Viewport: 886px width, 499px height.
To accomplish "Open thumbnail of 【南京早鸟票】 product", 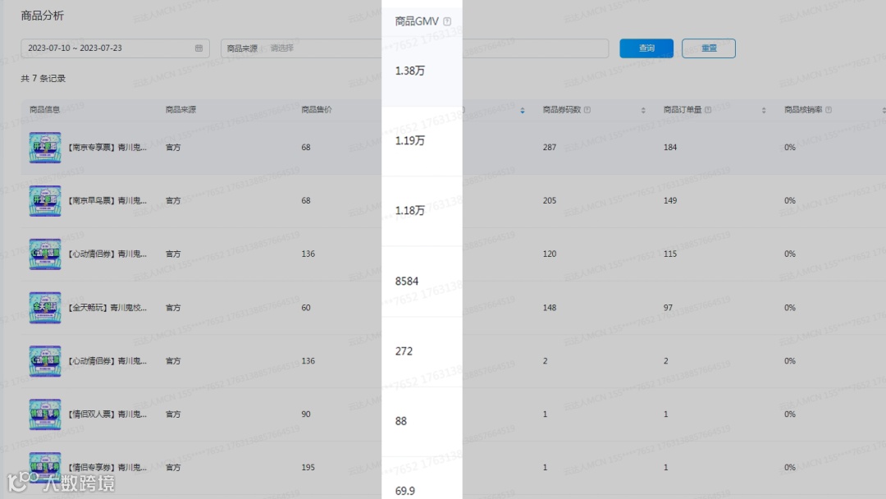I will [x=45, y=200].
